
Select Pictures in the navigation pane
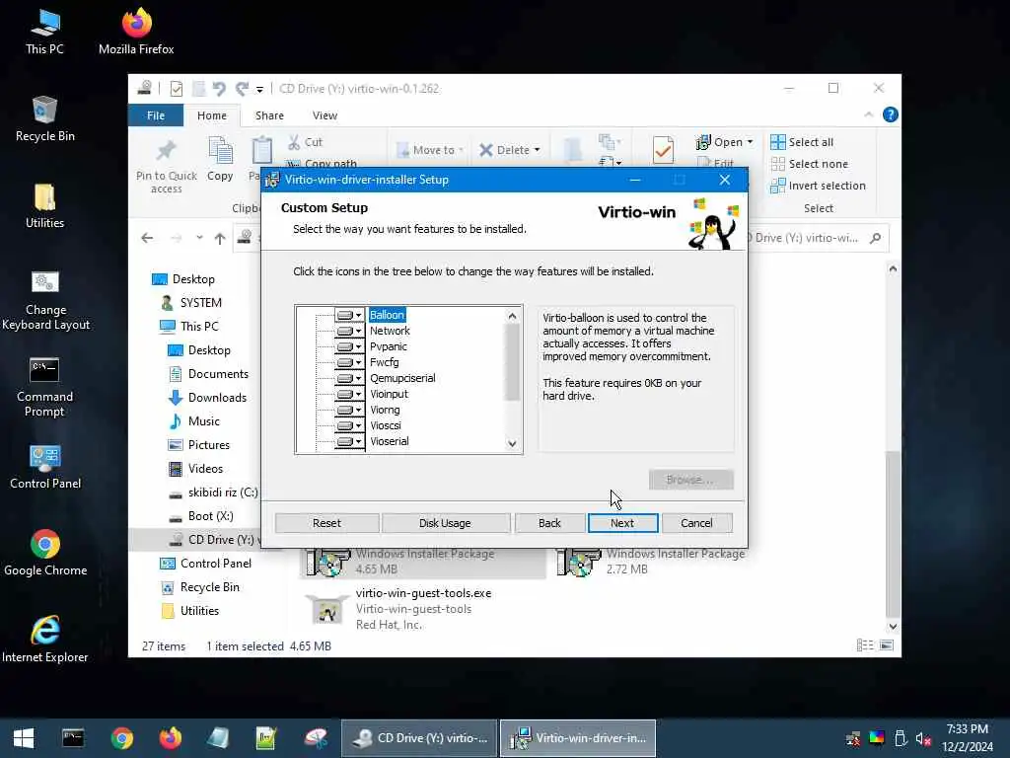[198, 445]
